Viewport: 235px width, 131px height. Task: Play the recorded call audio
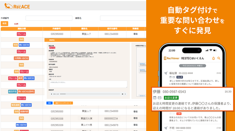click(51, 94)
